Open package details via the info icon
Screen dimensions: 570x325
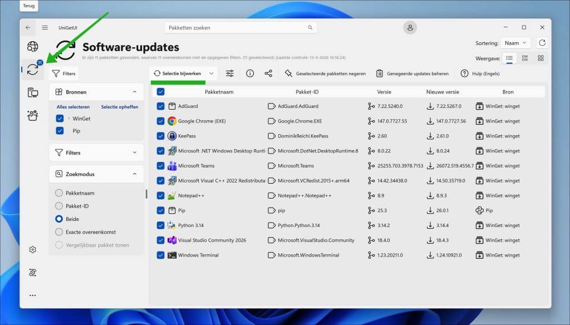point(249,73)
